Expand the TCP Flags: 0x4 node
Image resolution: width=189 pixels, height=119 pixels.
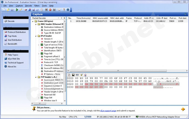click(39, 97)
